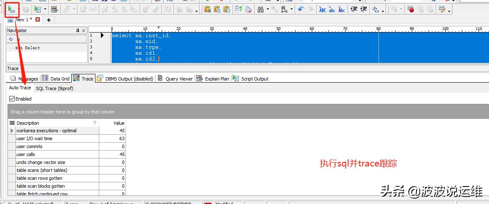Open the Execute as Script dropdown arrow
This screenshot has height=204, width=489.
45,9
